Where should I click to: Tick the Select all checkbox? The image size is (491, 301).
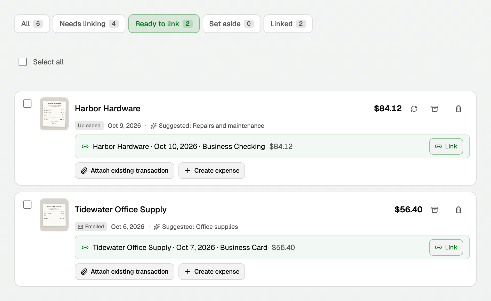pos(23,62)
